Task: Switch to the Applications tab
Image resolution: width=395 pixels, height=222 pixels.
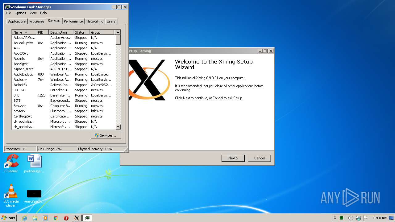Action: click(x=17, y=21)
